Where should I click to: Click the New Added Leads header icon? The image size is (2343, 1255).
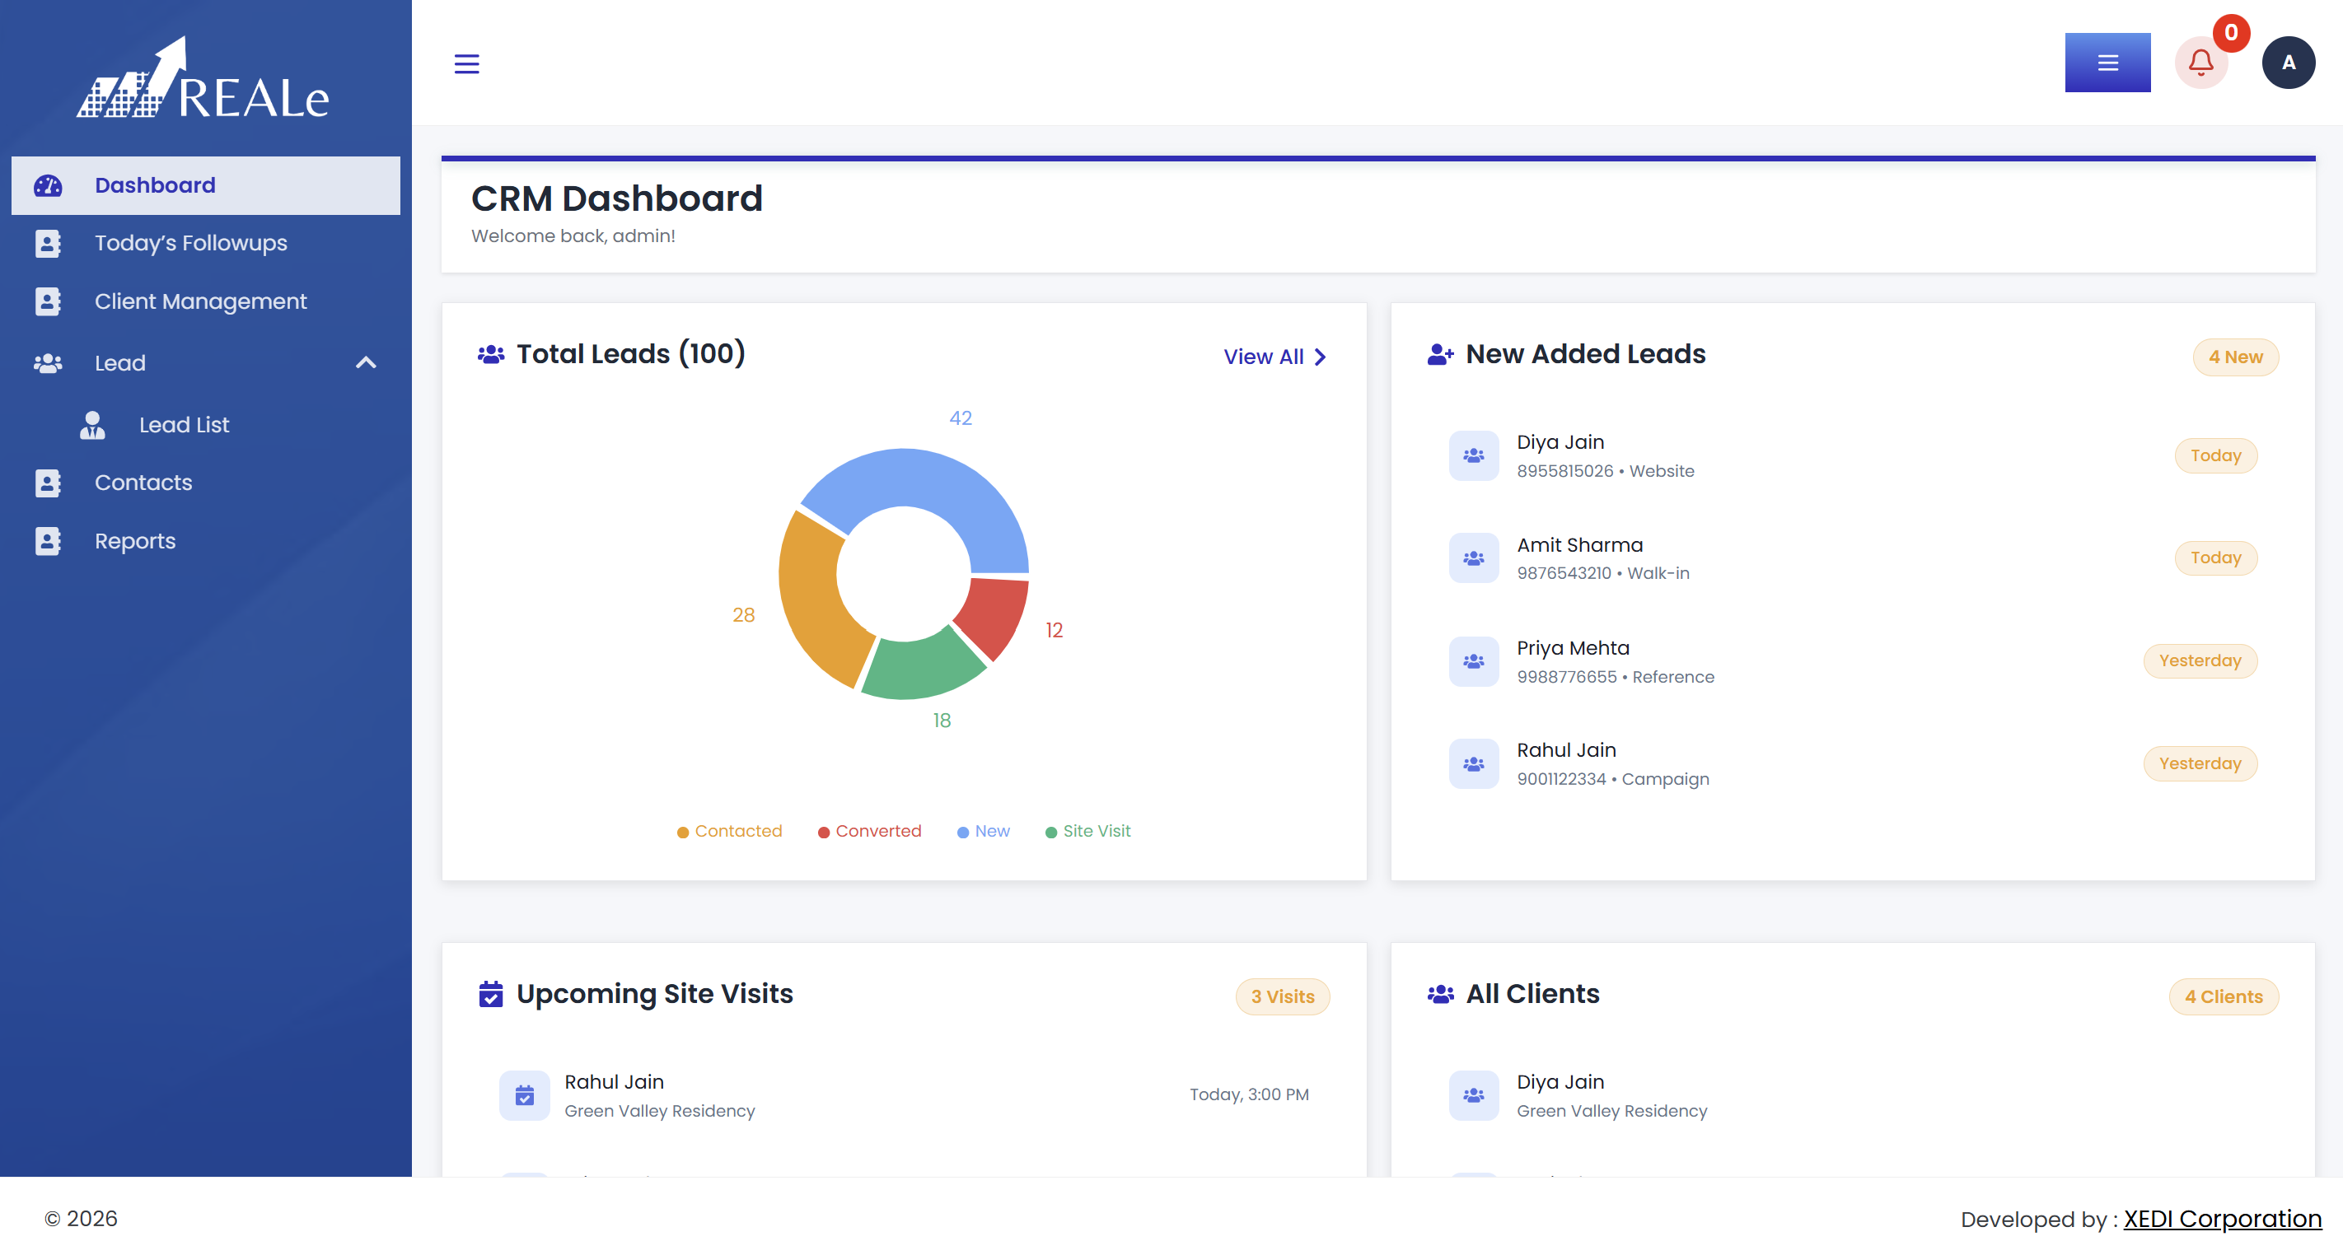click(x=1441, y=355)
